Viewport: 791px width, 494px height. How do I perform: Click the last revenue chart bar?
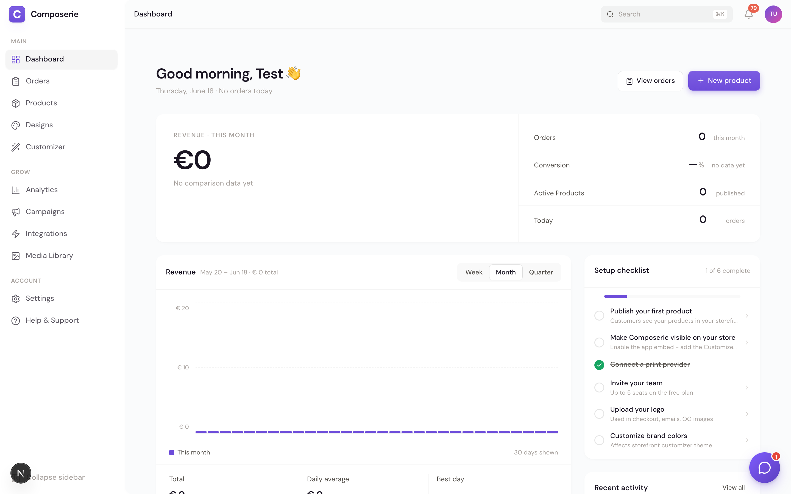pyautogui.click(x=552, y=432)
